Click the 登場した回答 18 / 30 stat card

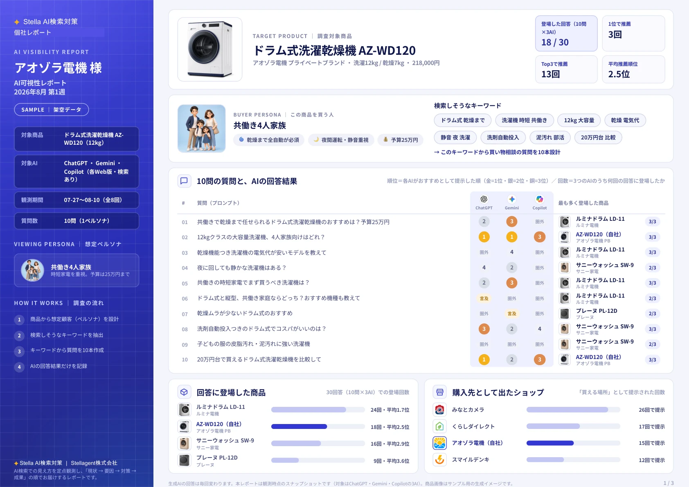566,34
